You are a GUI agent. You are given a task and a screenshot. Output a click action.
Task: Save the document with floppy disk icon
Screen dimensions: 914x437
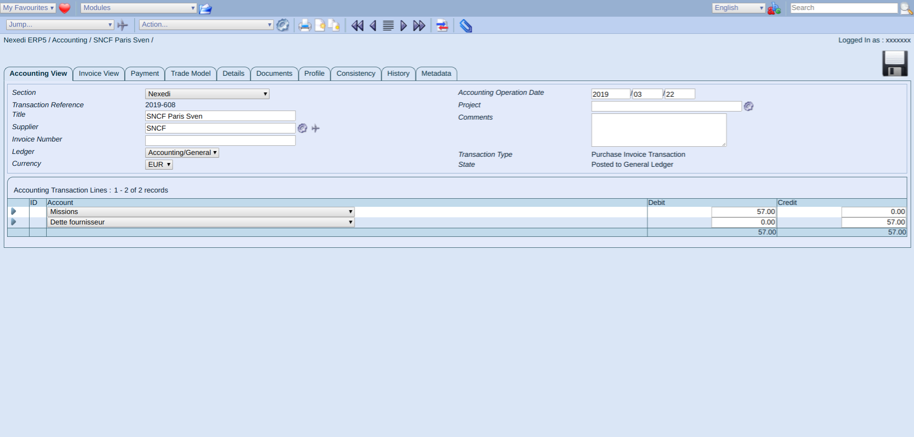pyautogui.click(x=895, y=64)
